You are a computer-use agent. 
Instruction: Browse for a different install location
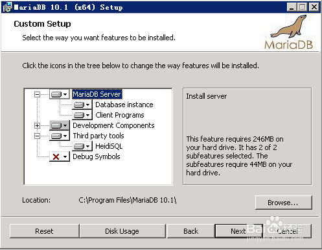[283, 203]
